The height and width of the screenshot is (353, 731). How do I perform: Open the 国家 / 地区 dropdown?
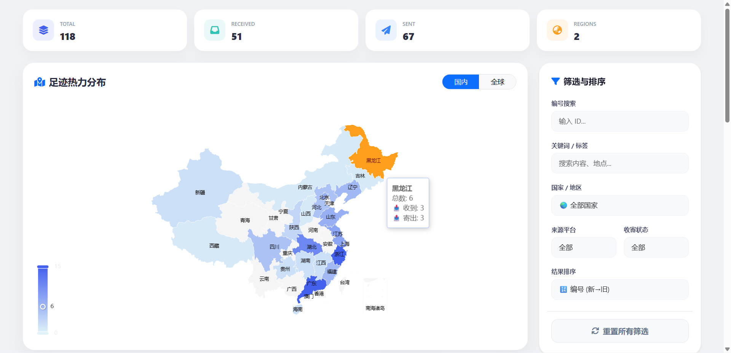coord(620,205)
